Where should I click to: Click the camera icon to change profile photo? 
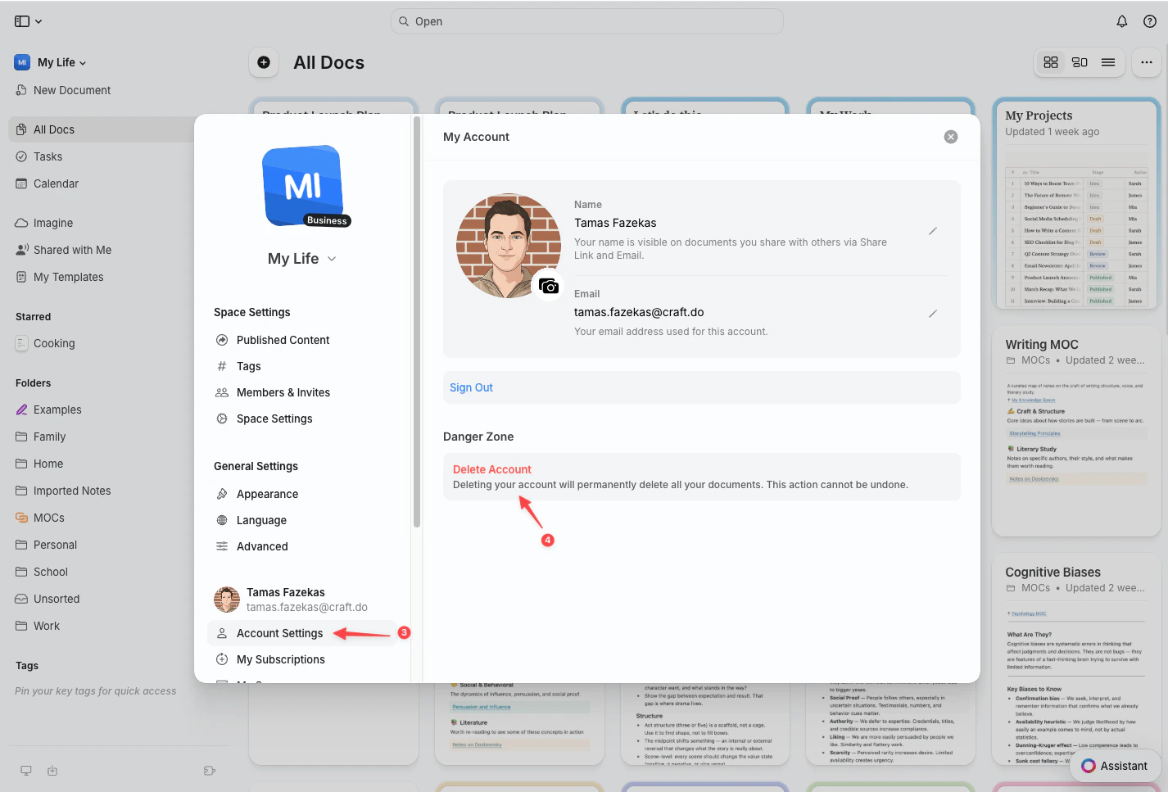[x=549, y=285]
